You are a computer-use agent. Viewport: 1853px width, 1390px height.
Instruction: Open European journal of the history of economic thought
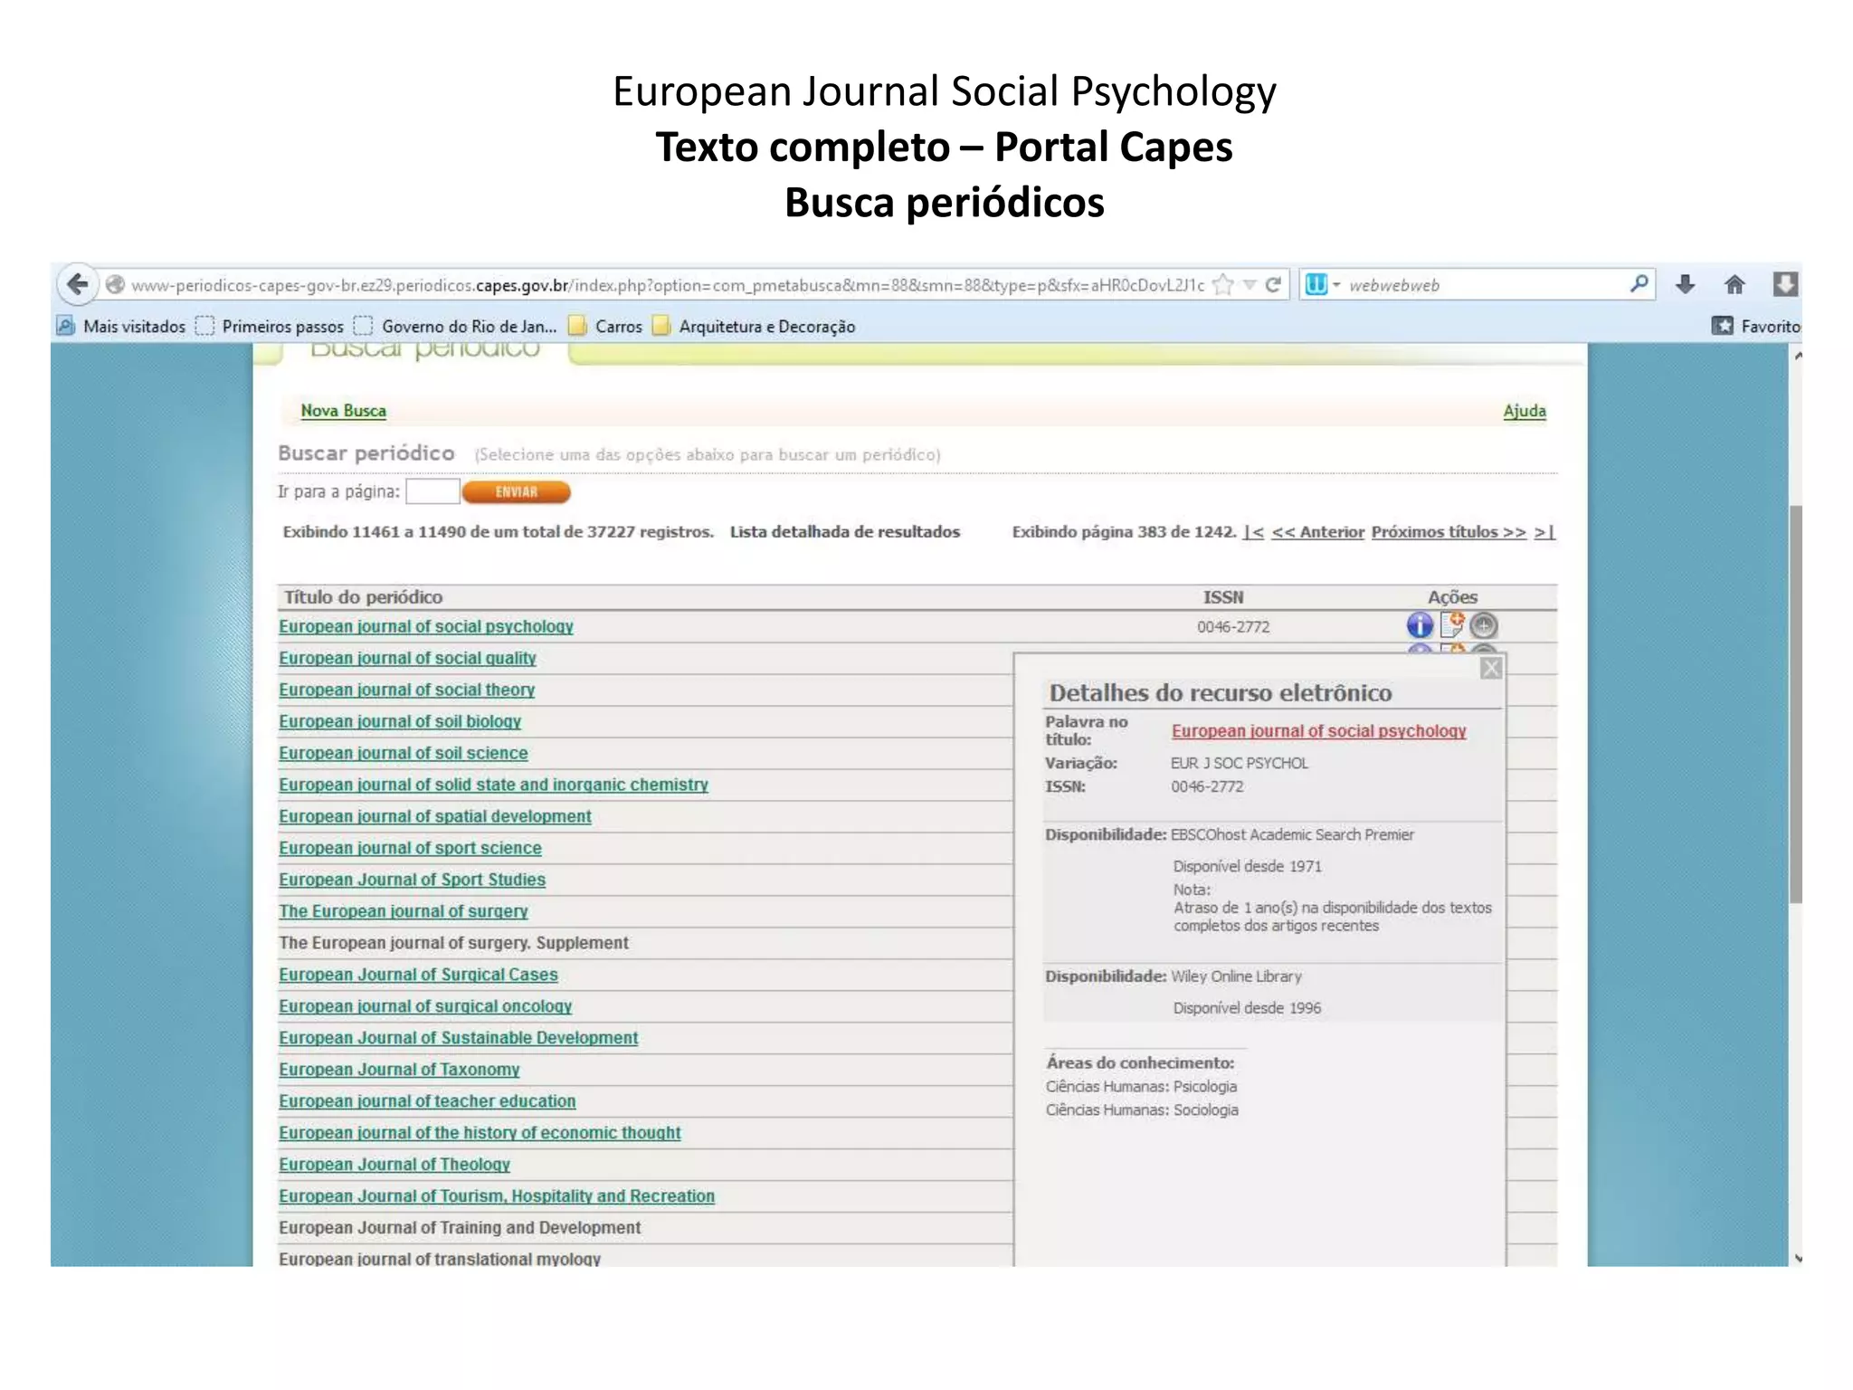point(480,1134)
